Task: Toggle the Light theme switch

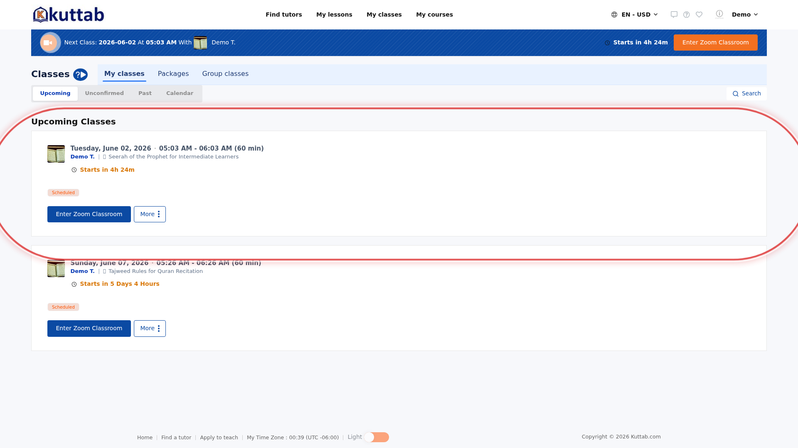Action: pos(377,437)
